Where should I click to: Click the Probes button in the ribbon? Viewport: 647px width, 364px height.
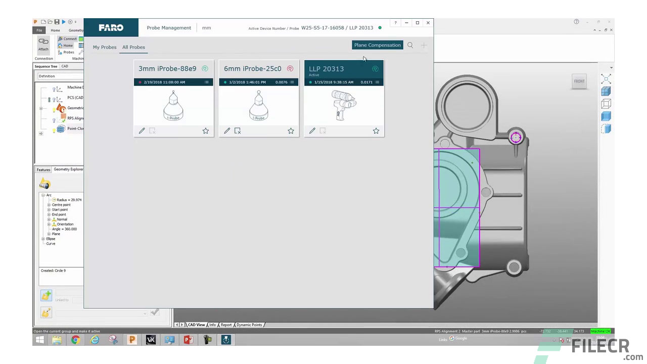point(66,52)
